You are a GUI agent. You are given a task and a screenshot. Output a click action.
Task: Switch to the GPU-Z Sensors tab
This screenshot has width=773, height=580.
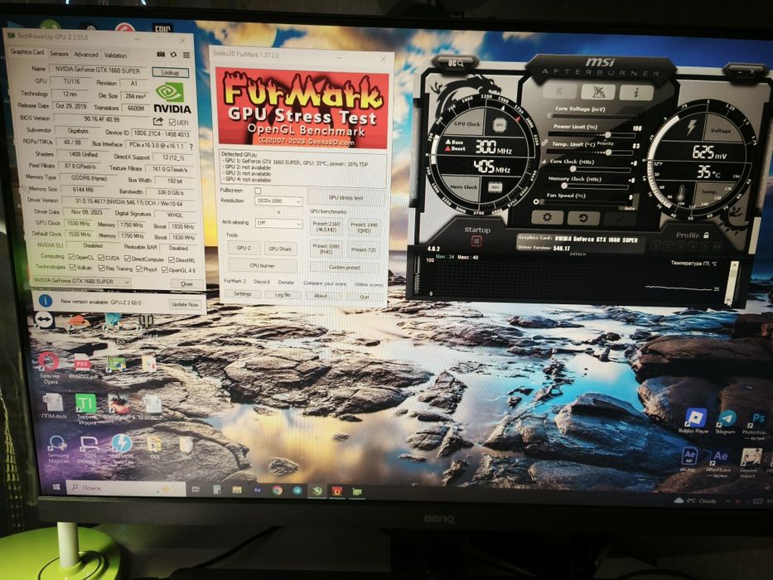point(59,53)
